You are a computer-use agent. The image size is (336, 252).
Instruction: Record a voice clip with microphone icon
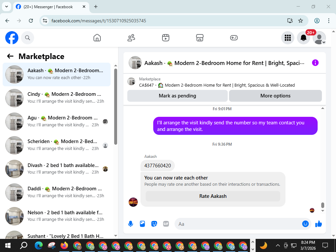(131, 224)
